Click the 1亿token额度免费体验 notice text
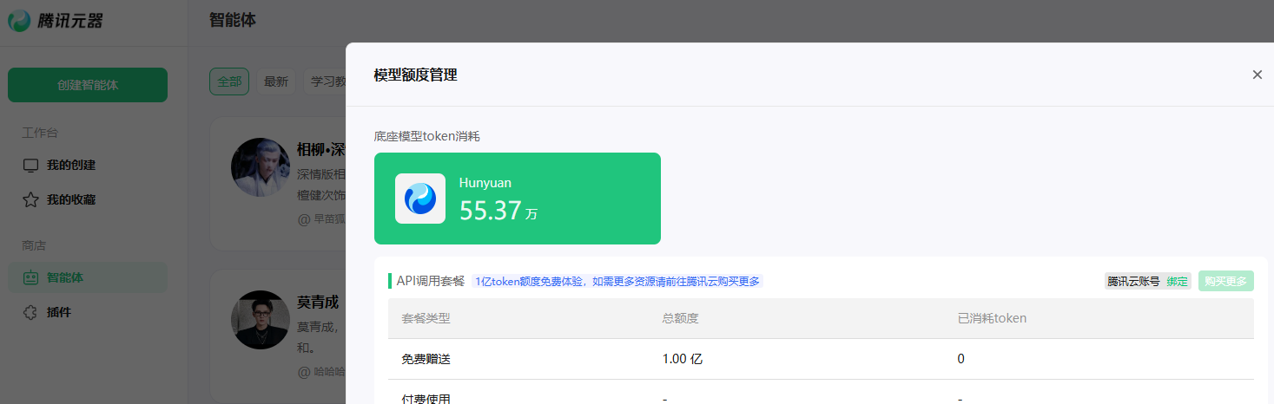1274x404 pixels. (x=617, y=281)
